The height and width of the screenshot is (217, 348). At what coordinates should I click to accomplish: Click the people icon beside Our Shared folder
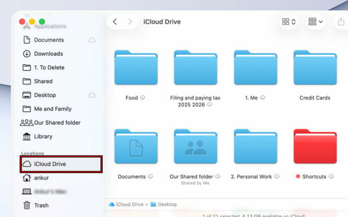(27, 123)
